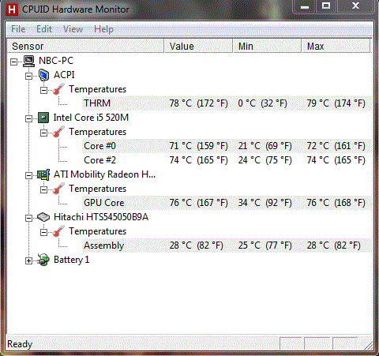379x356 pixels.
Task: Select the ACPI tree label
Action: tap(64, 75)
